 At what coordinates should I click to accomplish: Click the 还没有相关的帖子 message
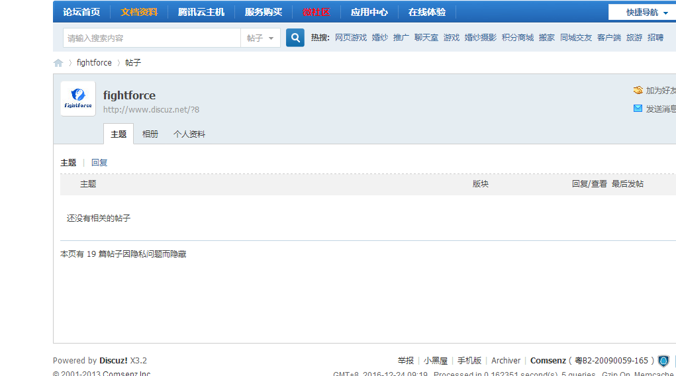point(98,218)
